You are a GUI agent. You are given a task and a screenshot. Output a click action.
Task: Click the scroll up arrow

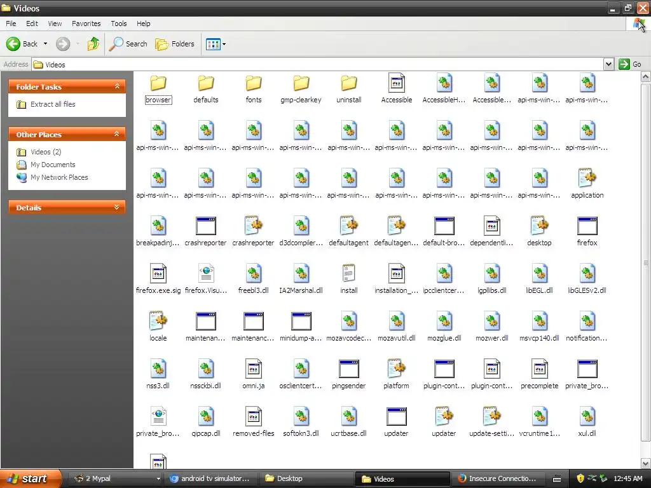pyautogui.click(x=646, y=77)
